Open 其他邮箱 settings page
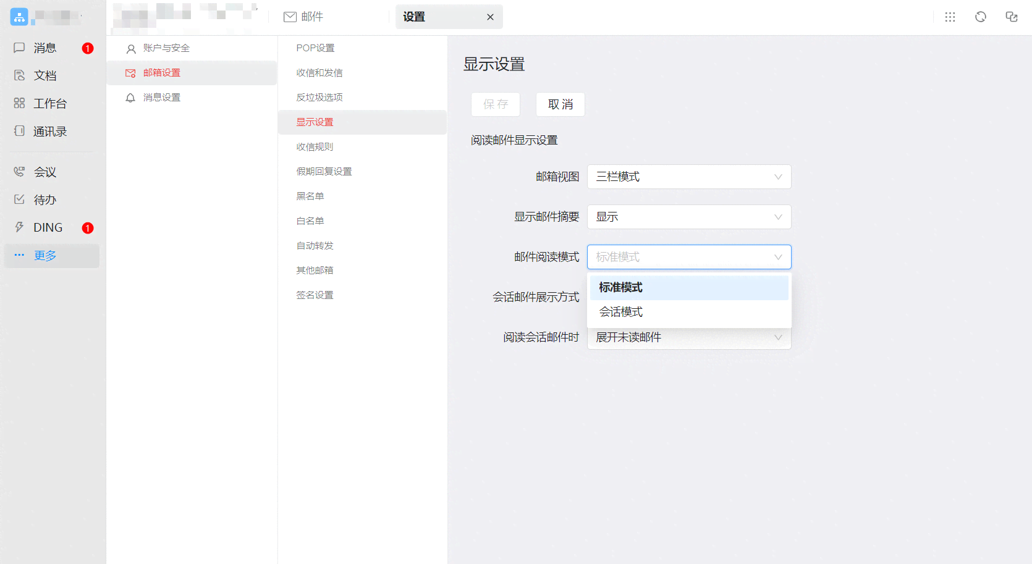The height and width of the screenshot is (564, 1032). tap(362, 271)
